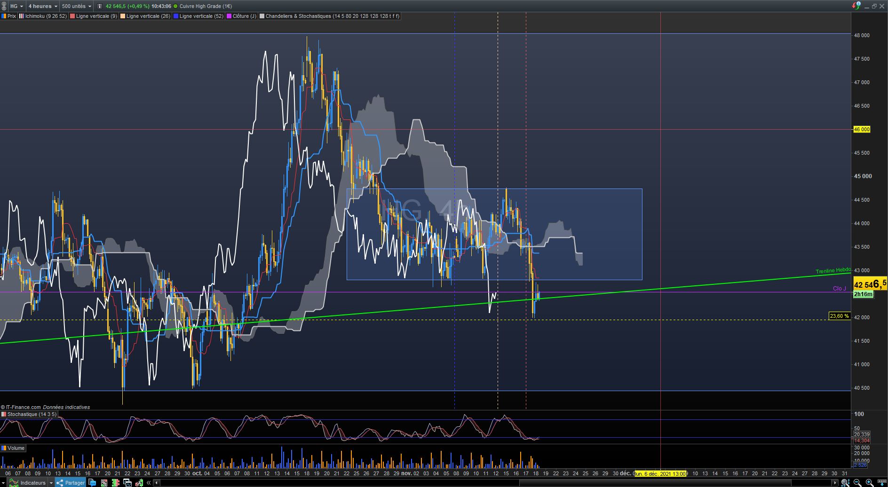Screen dimensions: 888x487
Task: Click the candlestick wrench settings icon
Action: pos(139,483)
